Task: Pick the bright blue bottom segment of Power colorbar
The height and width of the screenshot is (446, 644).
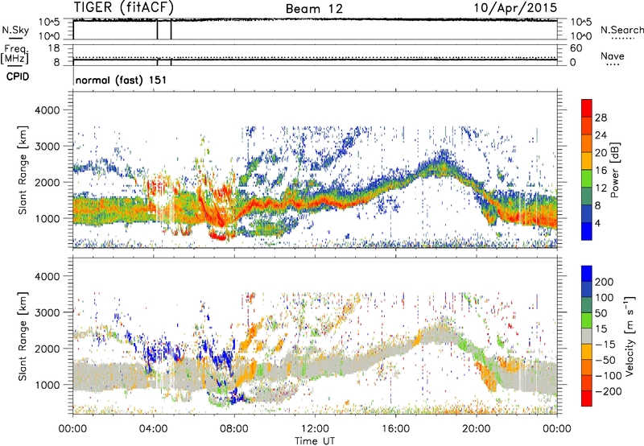Action: (587, 231)
